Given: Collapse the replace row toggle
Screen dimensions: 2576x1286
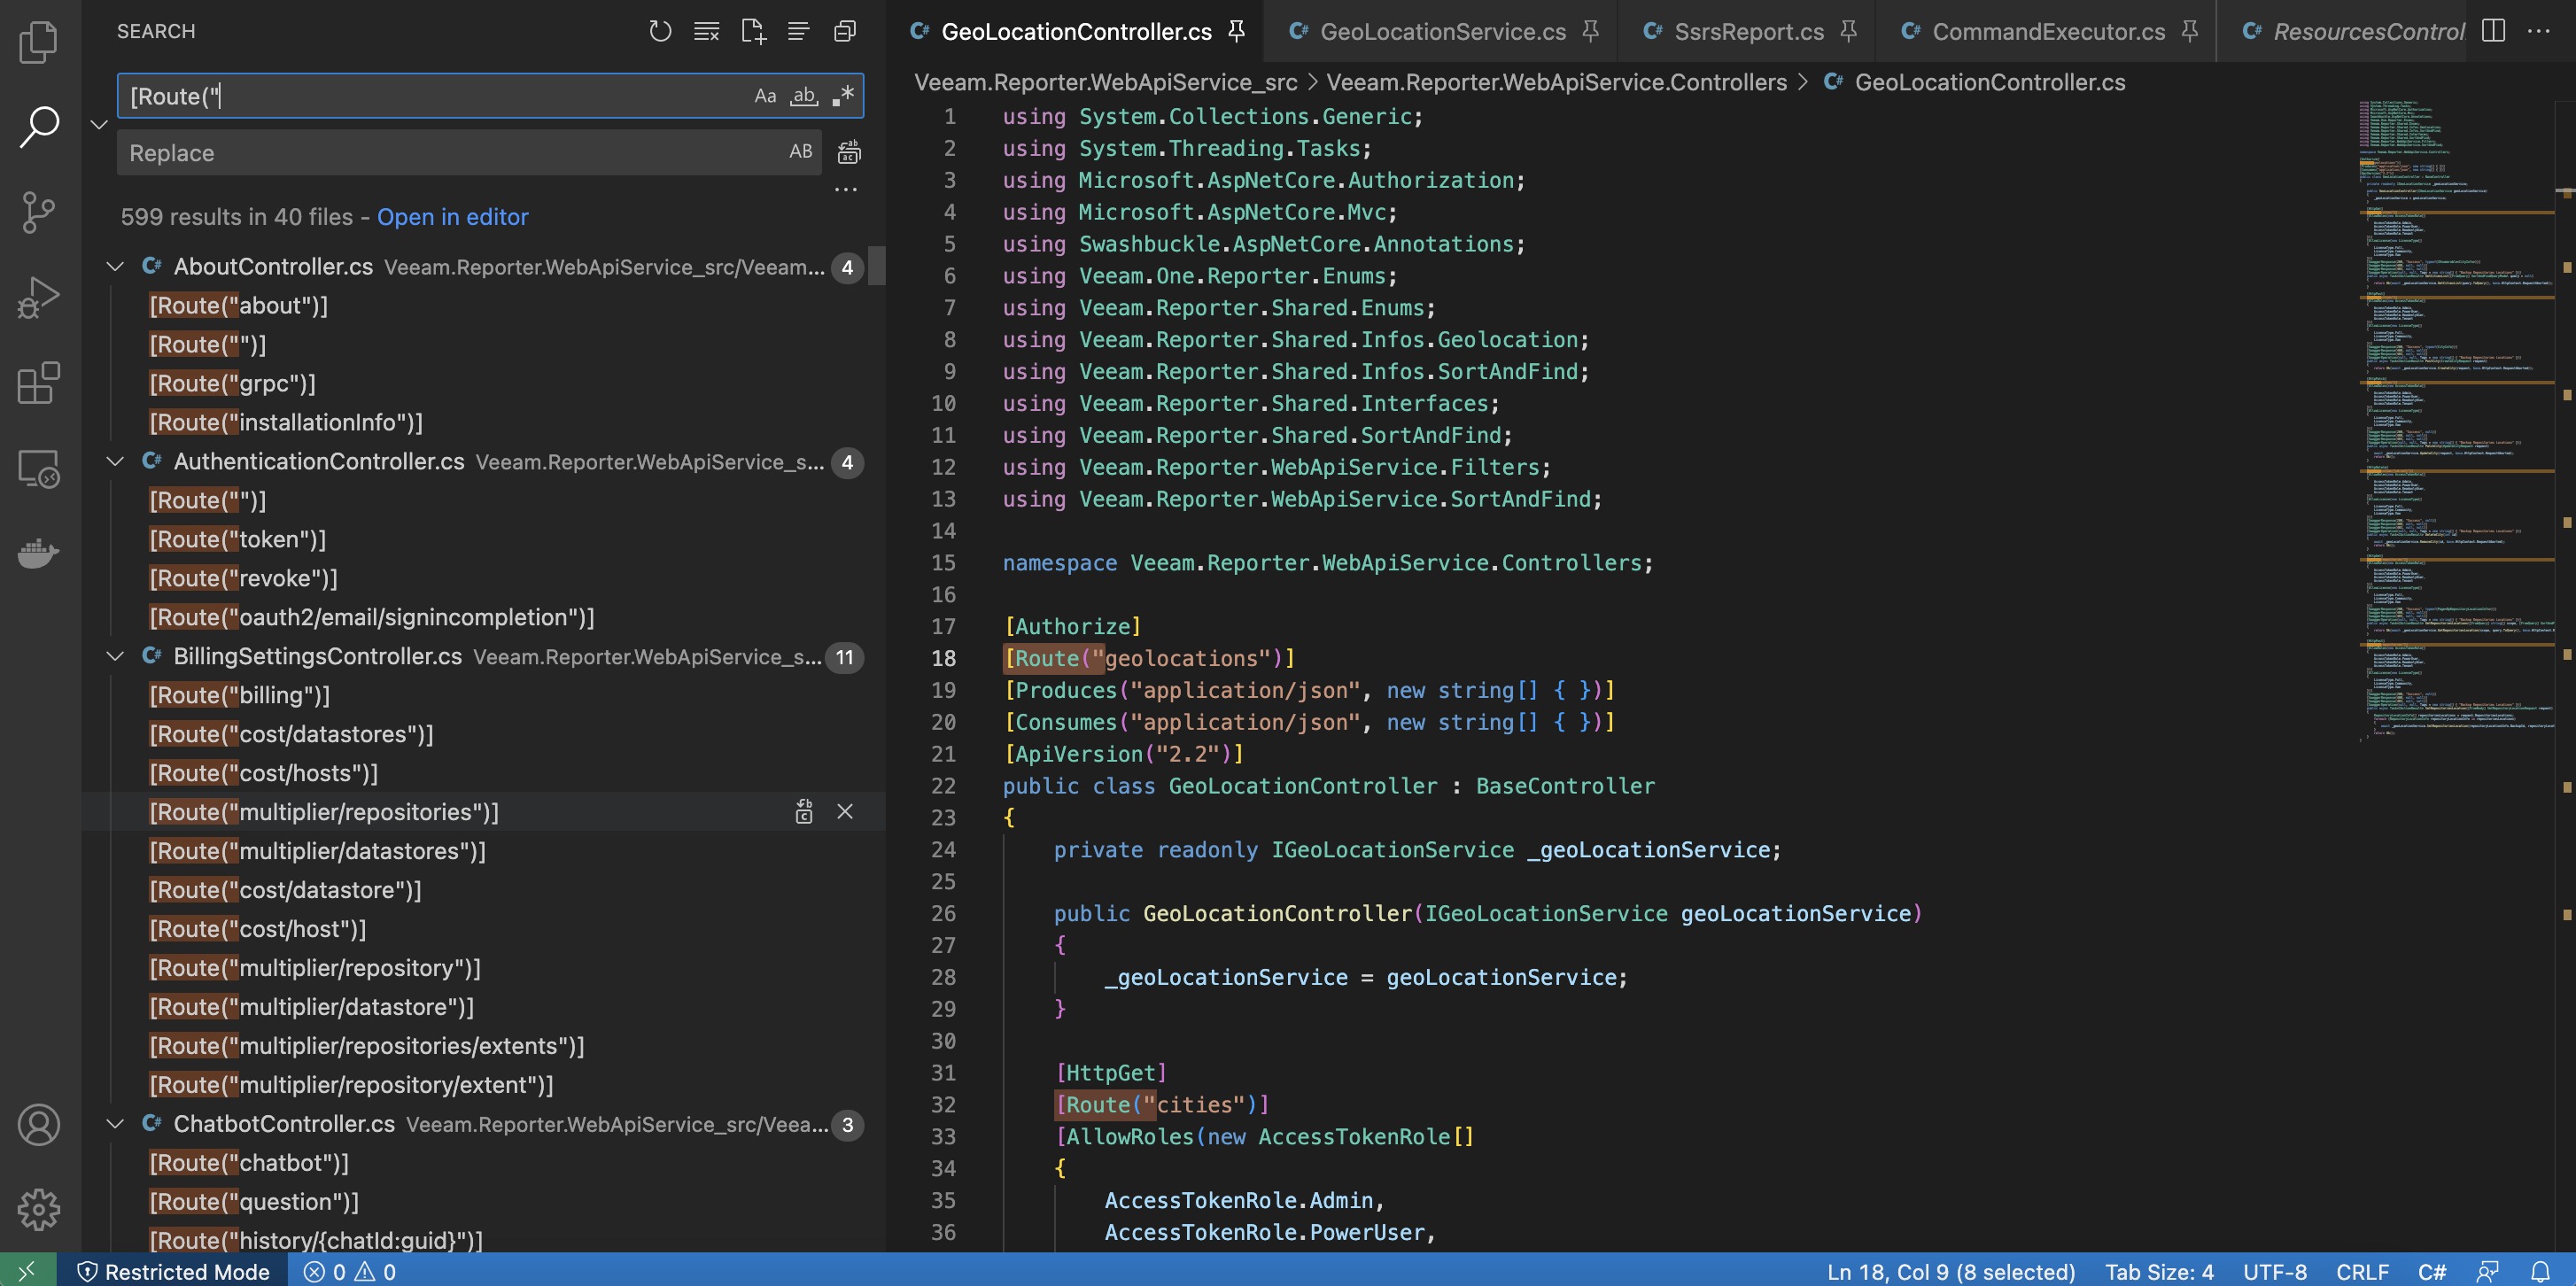Looking at the screenshot, I should click(x=99, y=124).
